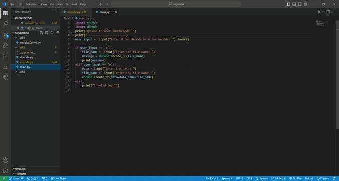Open the Selection menu

coord(32,4)
